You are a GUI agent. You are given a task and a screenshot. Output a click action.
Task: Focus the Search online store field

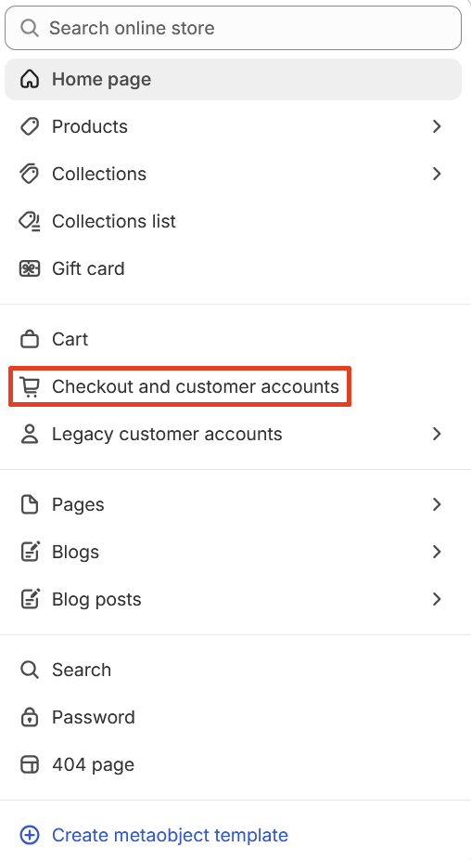click(x=234, y=28)
